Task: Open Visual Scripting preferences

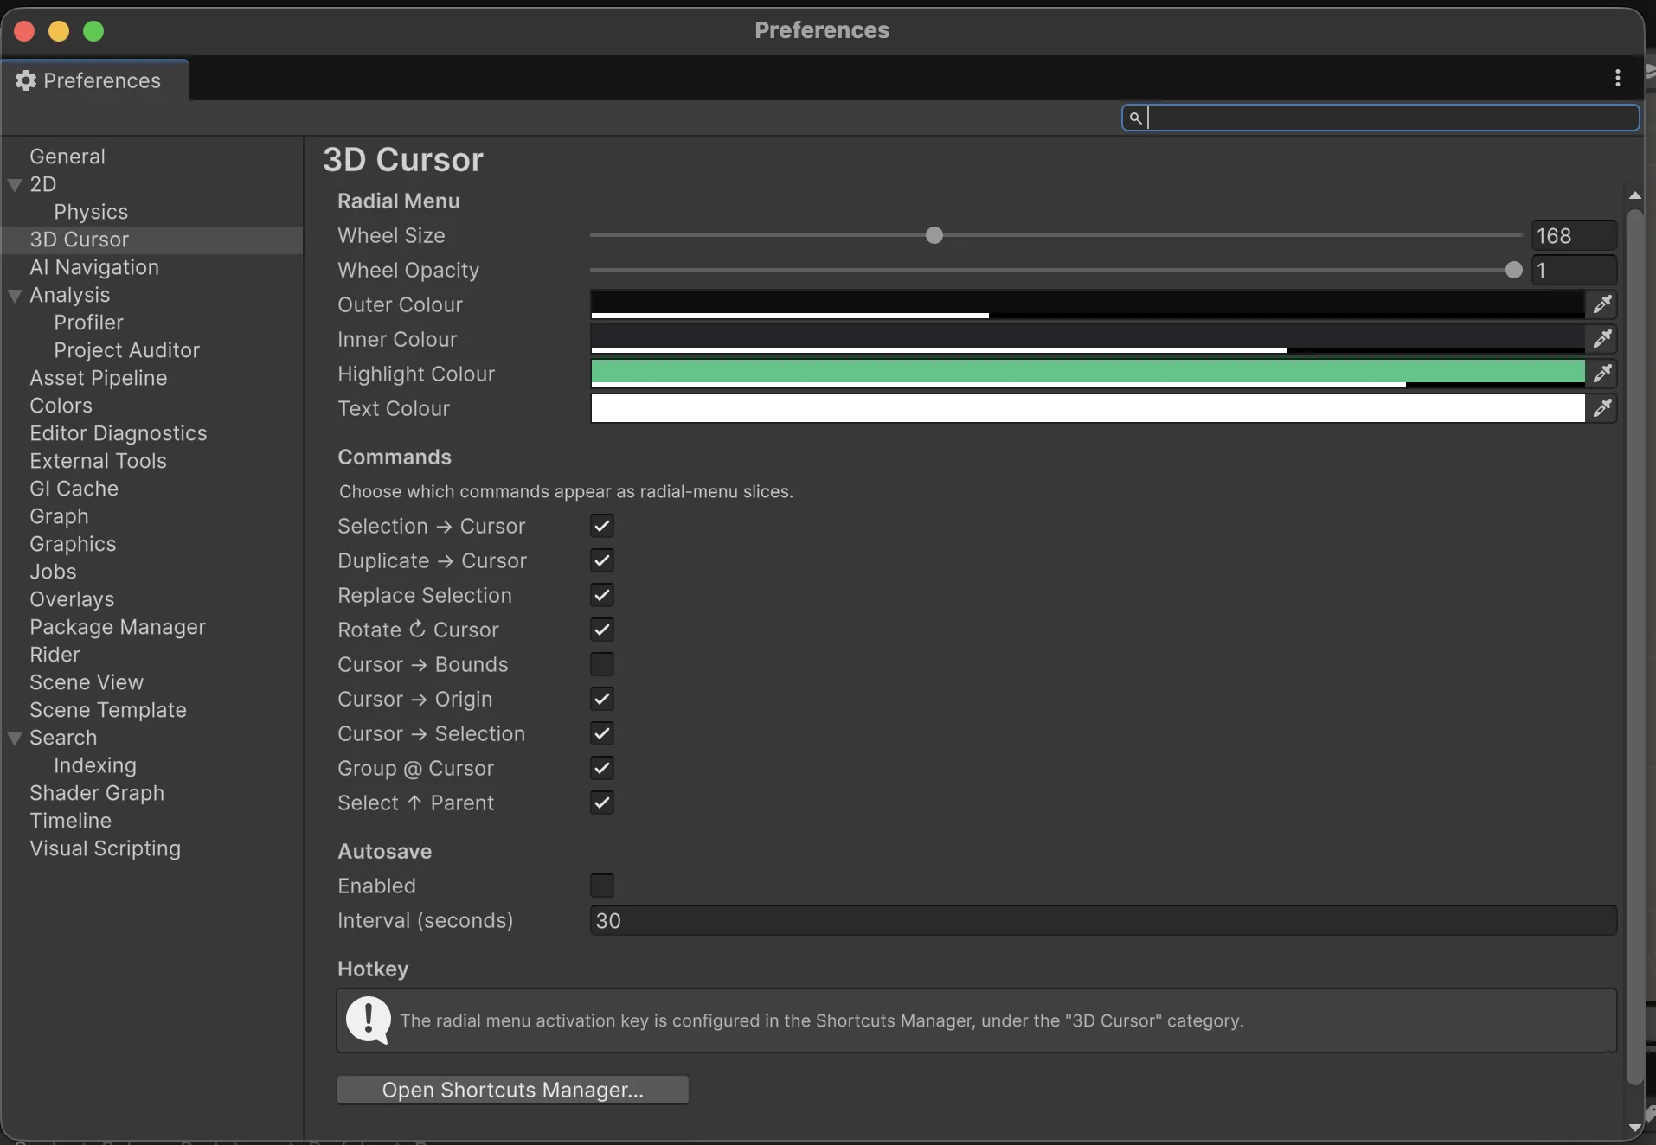Action: [x=105, y=848]
